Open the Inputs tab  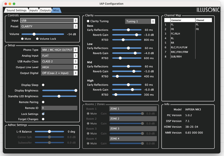[x=34, y=11]
